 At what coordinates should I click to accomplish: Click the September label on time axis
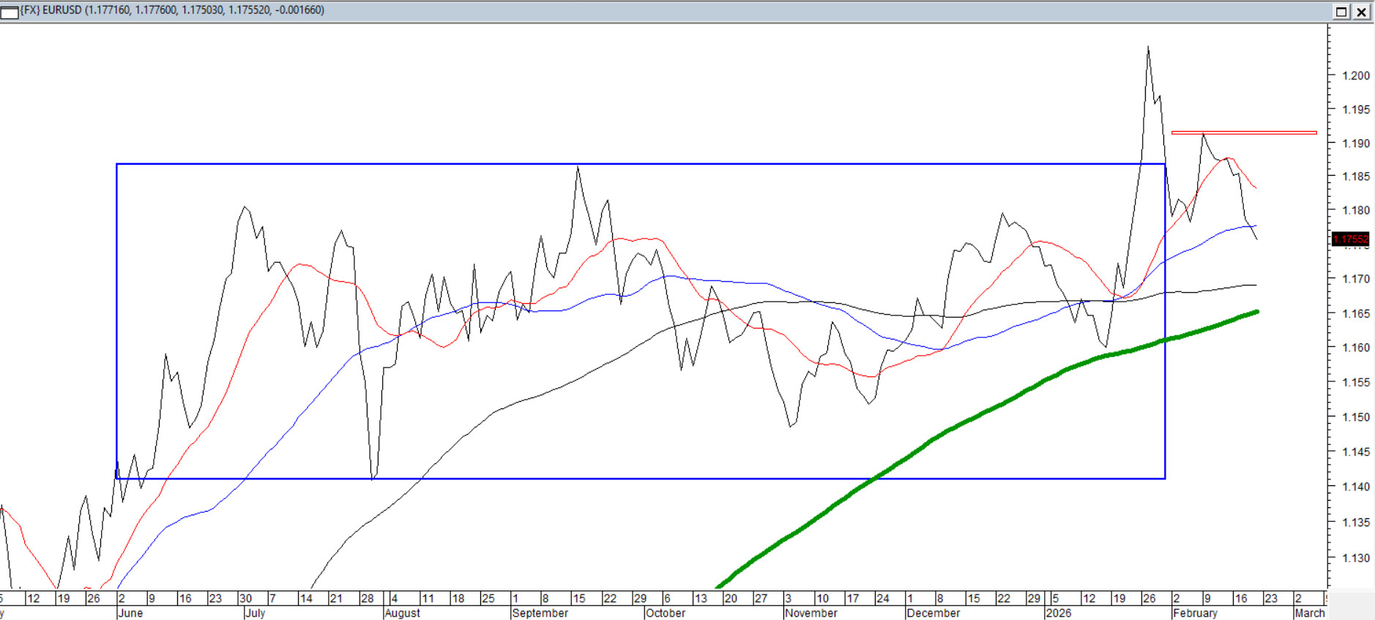540,613
